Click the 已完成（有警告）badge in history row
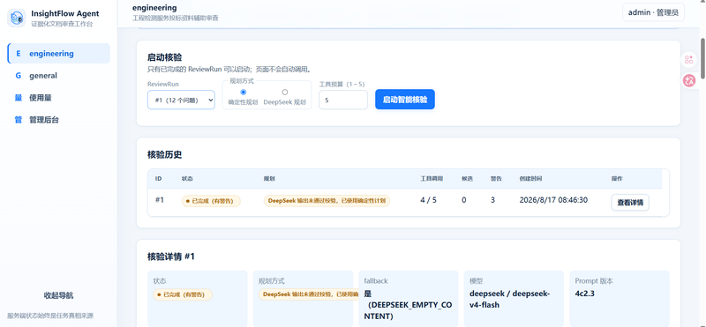Screen dimensions: 706x327 tap(211, 201)
